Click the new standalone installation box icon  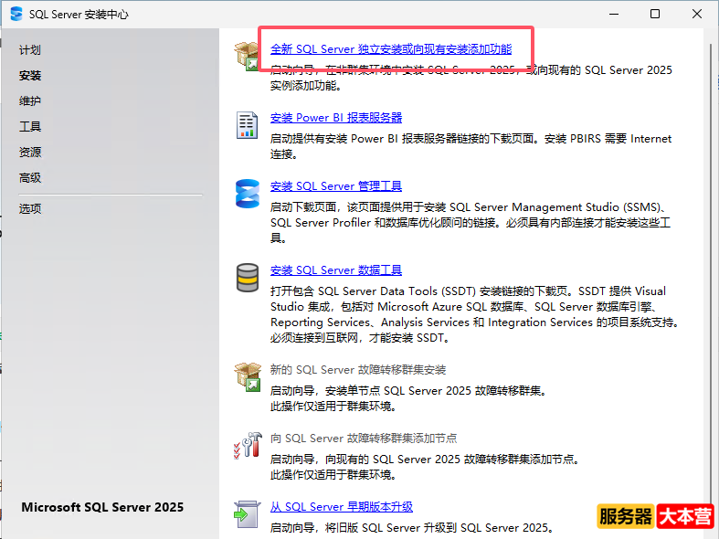click(x=248, y=56)
